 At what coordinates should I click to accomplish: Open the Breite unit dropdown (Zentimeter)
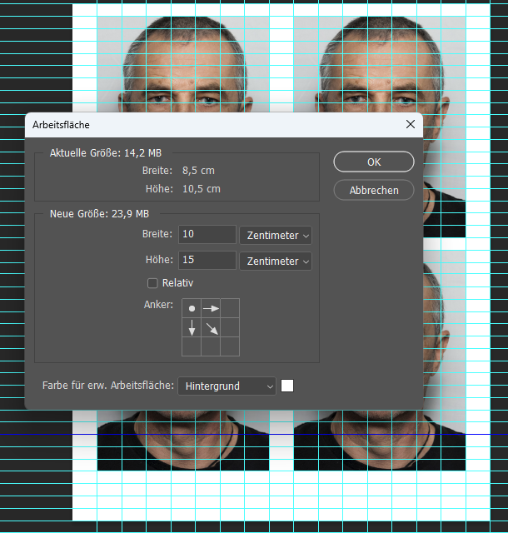[x=276, y=236]
